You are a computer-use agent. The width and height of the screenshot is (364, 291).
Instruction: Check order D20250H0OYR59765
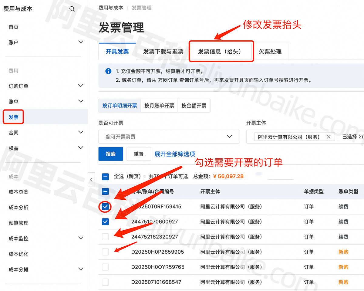point(105,267)
